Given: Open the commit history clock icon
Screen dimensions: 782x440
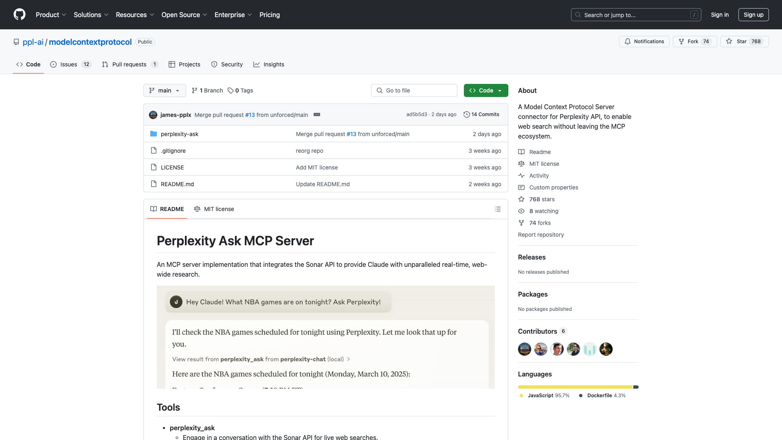Looking at the screenshot, I should [467, 114].
